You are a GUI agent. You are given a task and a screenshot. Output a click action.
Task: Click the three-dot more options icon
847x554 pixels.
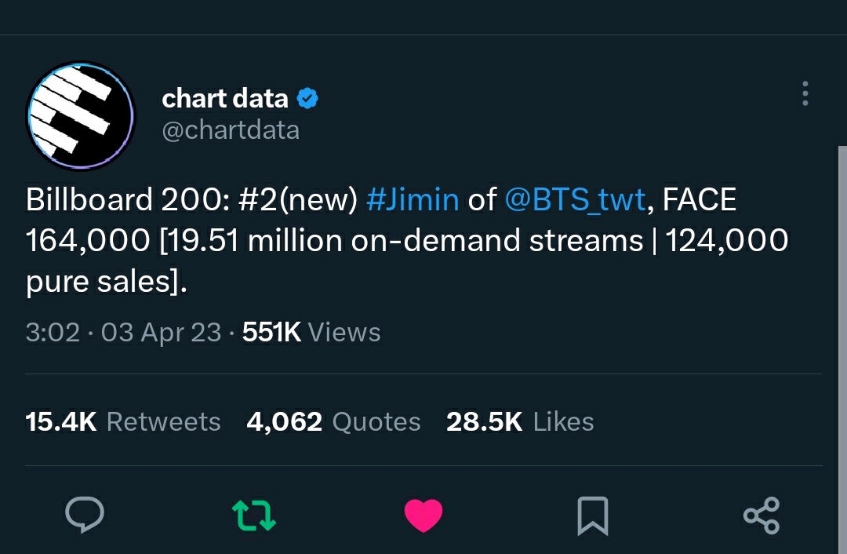pos(805,94)
